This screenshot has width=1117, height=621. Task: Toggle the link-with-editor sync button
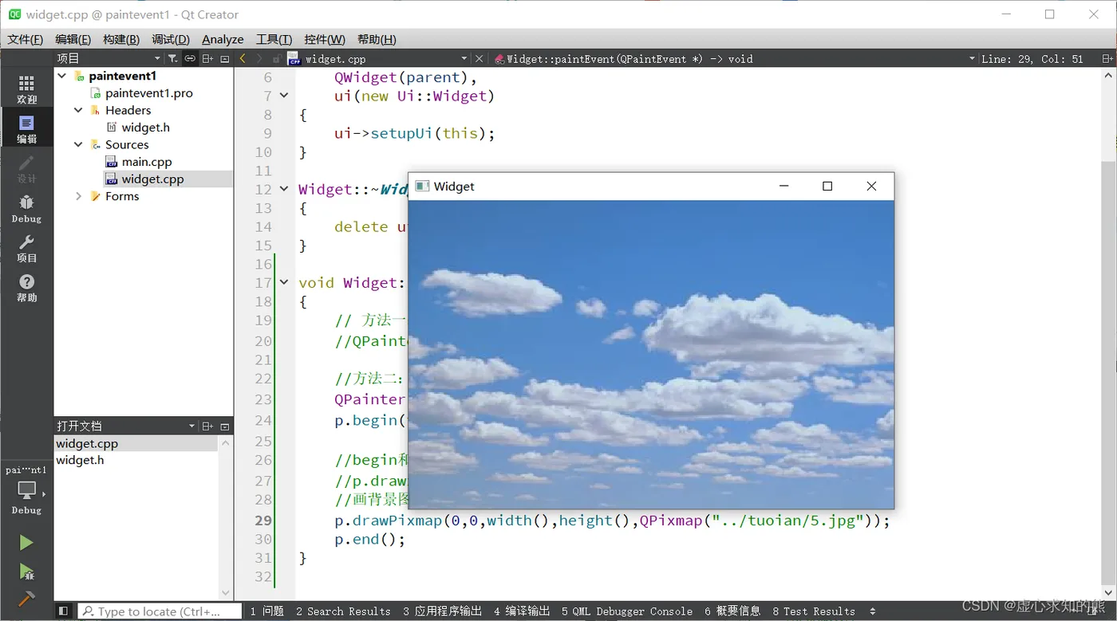click(190, 58)
